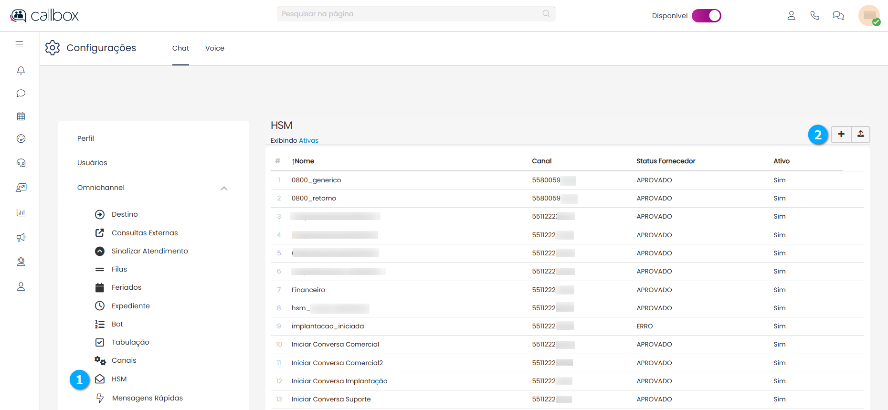The width and height of the screenshot is (888, 410).
Task: Open the bar chart reports icon
Action: tap(21, 212)
